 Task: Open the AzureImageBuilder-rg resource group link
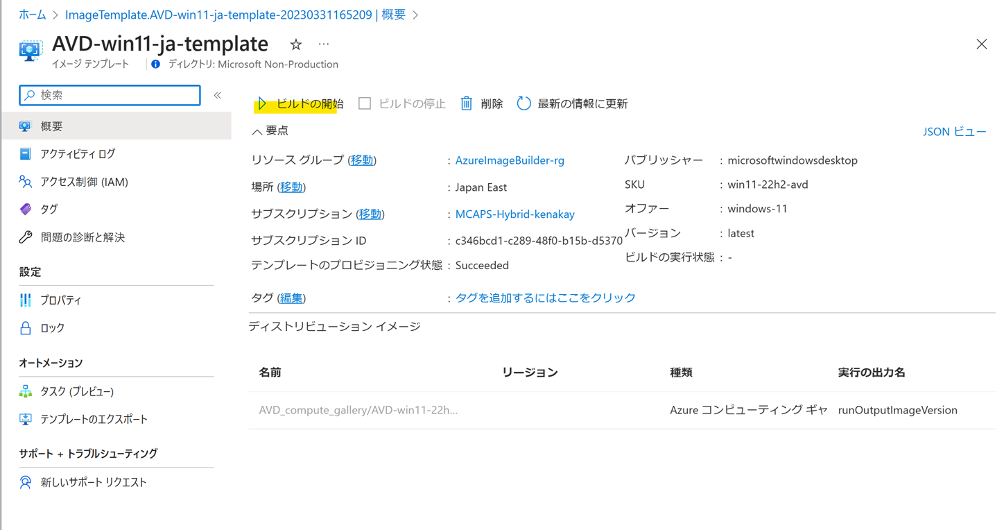pyautogui.click(x=510, y=160)
